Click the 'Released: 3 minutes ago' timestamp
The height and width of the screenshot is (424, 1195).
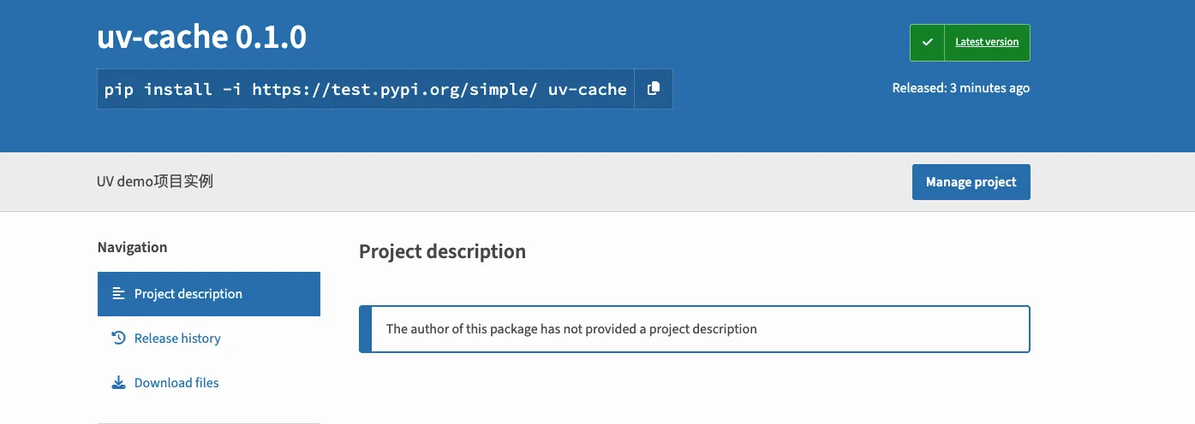(960, 88)
